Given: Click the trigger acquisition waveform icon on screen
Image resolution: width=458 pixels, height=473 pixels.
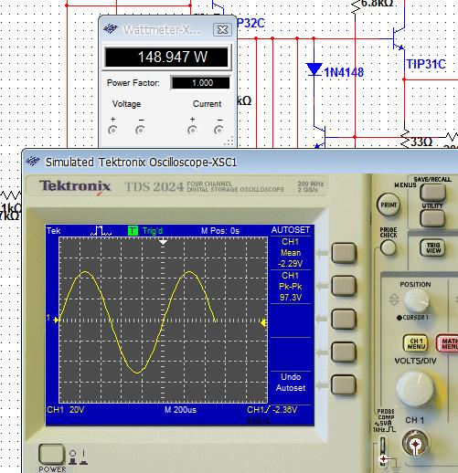Looking at the screenshot, I should pos(101,230).
